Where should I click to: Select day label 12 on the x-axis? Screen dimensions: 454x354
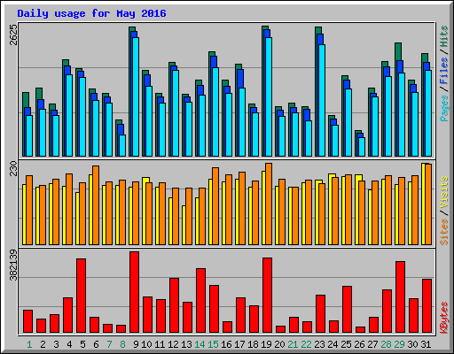pyautogui.click(x=173, y=344)
